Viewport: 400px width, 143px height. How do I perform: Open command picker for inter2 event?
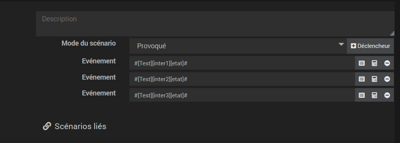(362, 79)
